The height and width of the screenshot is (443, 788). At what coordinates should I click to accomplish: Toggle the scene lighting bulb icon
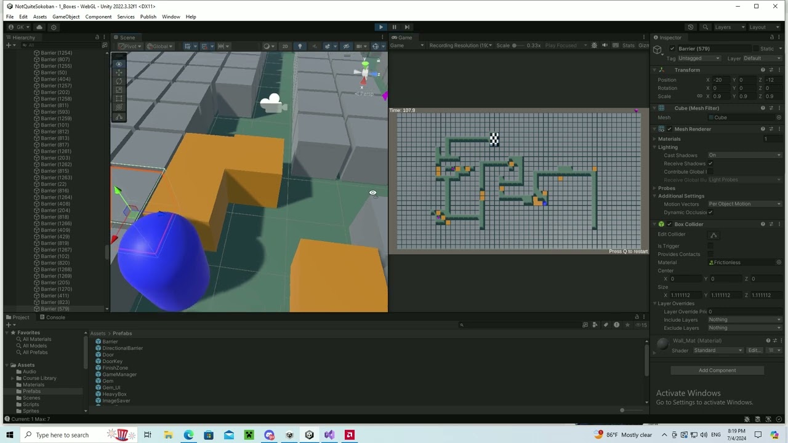(300, 46)
